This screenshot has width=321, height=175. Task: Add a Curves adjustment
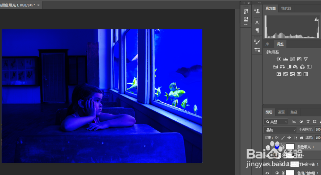[292, 59]
